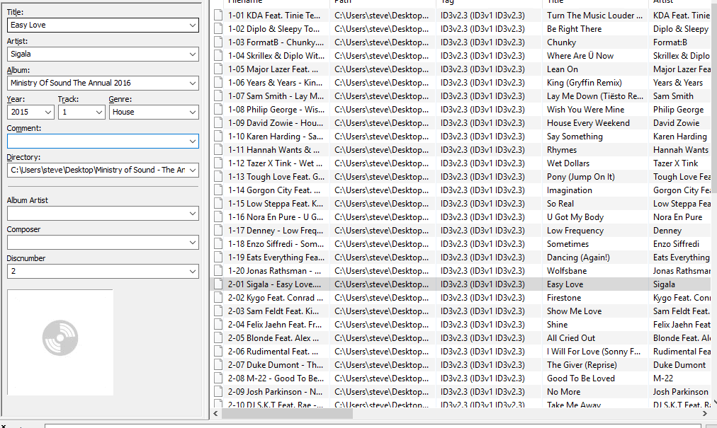Expand the Directory dropdown arrow

193,170
